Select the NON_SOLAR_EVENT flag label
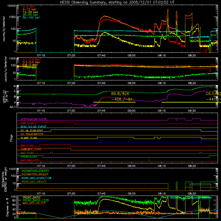This screenshot has width=221, height=221. 33,127
